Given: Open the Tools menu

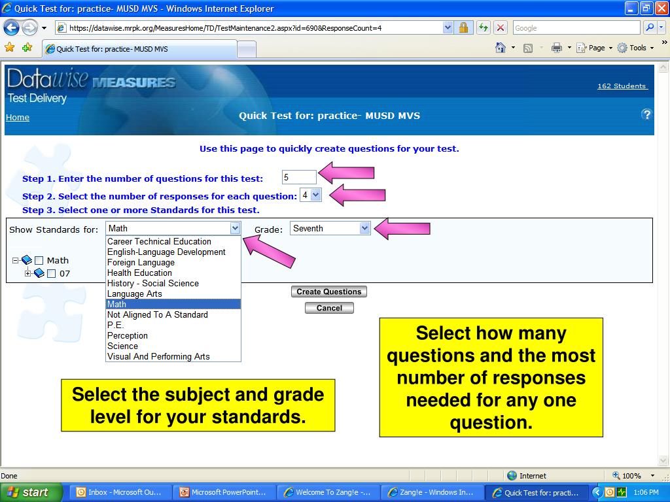Looking at the screenshot, I should (x=636, y=48).
